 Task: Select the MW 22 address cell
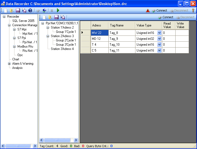(100, 33)
